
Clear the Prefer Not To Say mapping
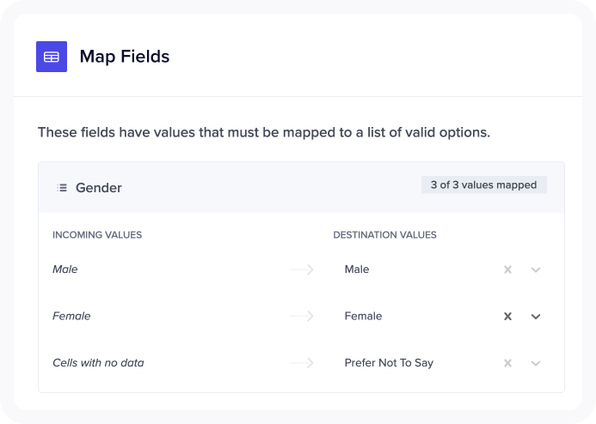507,363
